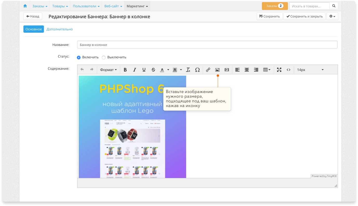Focus the Название input field
Screen dimensions: 358x206
pyautogui.click(x=207, y=45)
